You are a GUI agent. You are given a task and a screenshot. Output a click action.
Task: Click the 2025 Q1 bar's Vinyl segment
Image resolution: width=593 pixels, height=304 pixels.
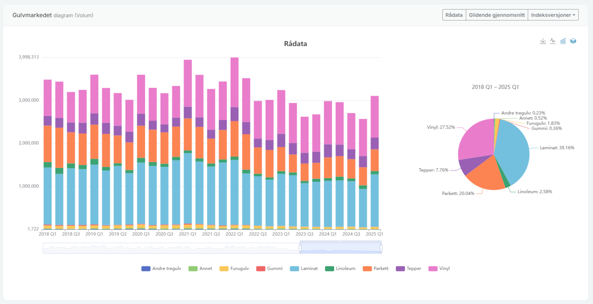(374, 117)
